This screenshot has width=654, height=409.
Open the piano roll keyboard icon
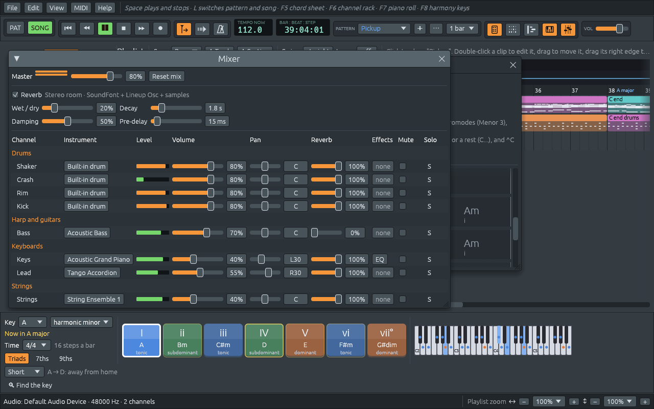[549, 29]
